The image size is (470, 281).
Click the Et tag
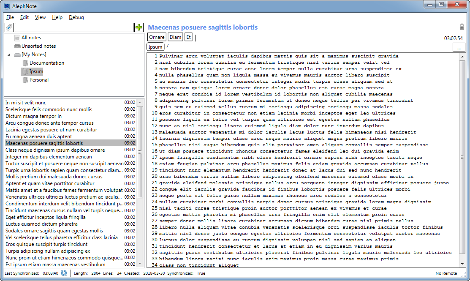click(188, 37)
